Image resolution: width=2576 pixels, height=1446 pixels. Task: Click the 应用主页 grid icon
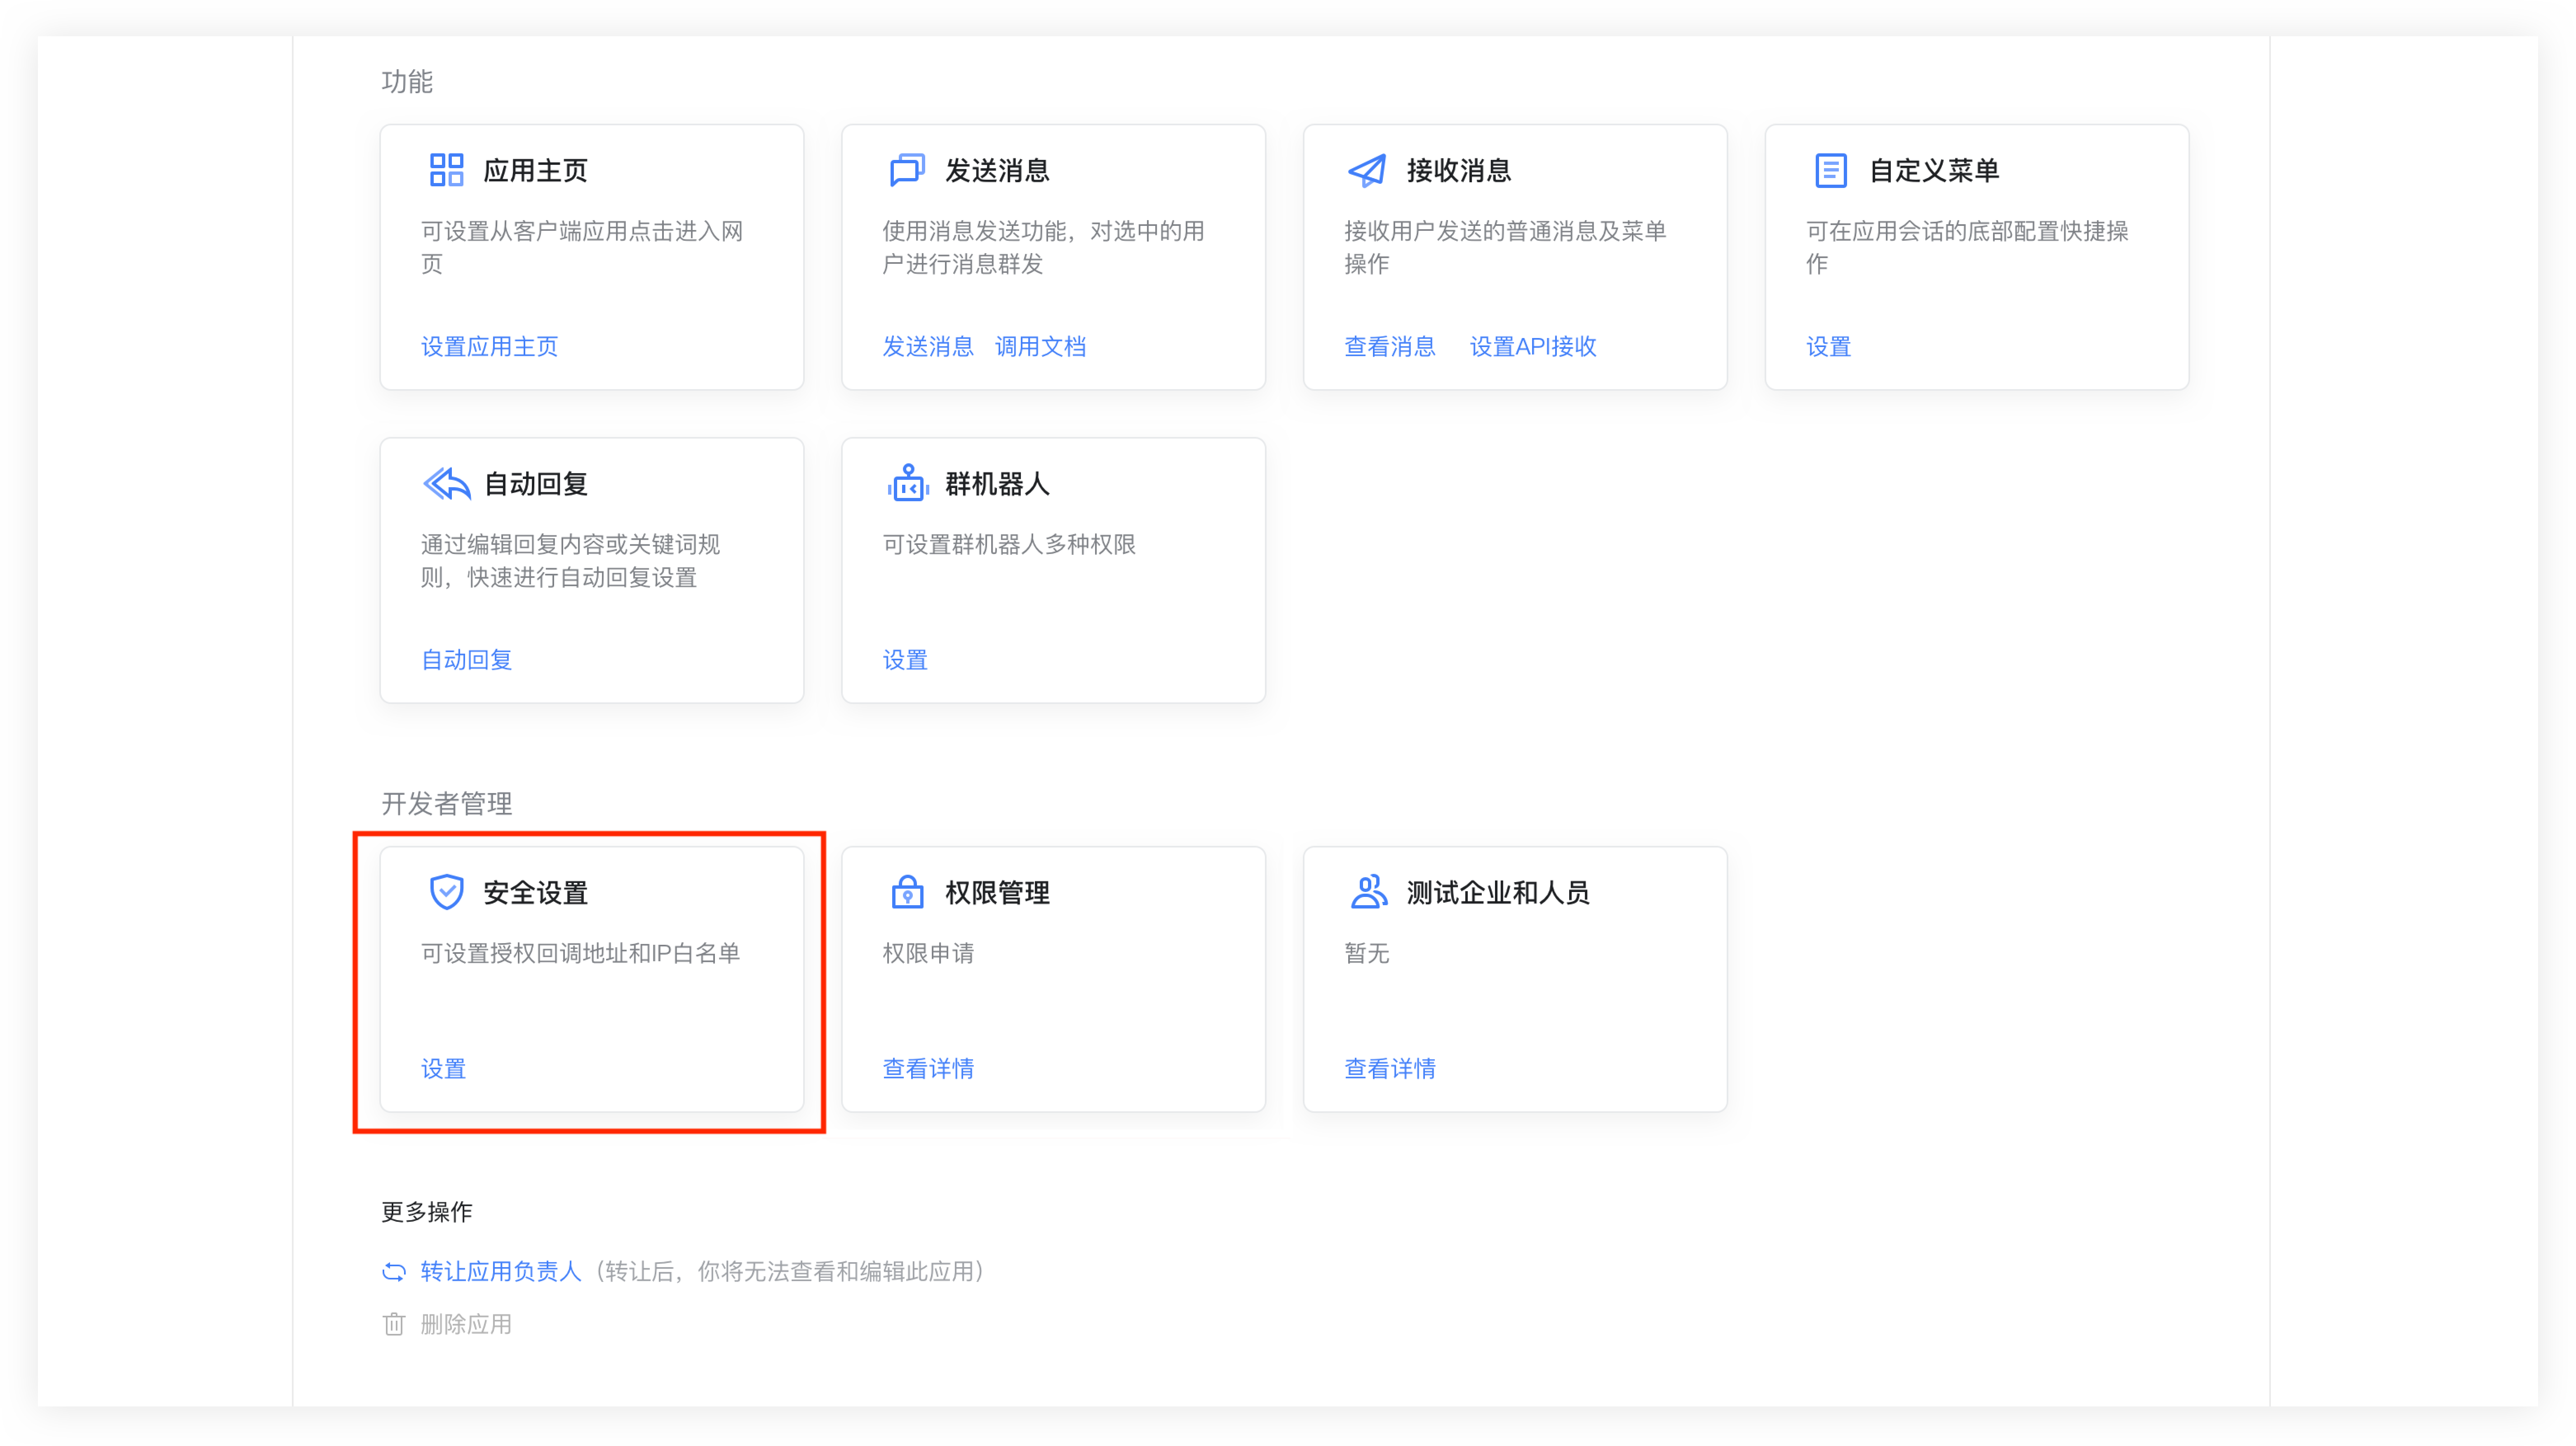click(446, 169)
